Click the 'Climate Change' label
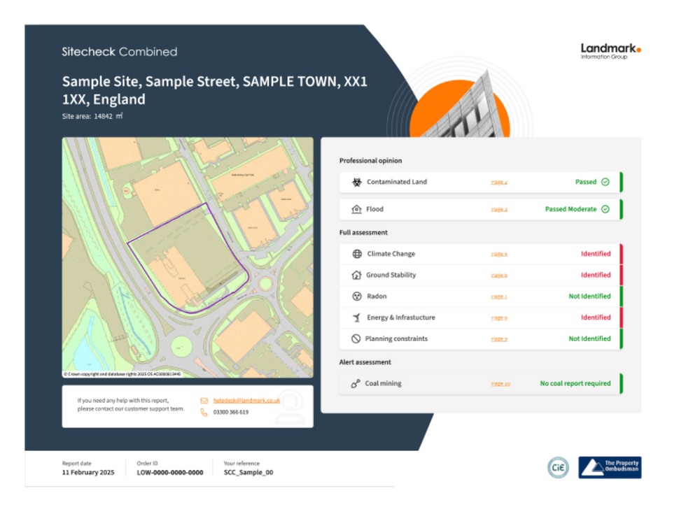This screenshot has width=700, height=507. coord(391,254)
